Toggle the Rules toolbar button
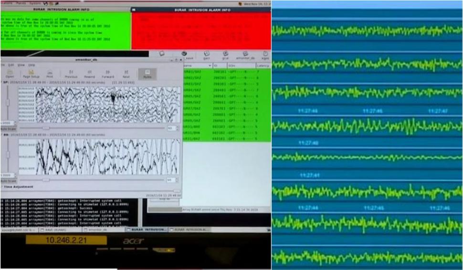463x270 pixels. click(x=147, y=73)
